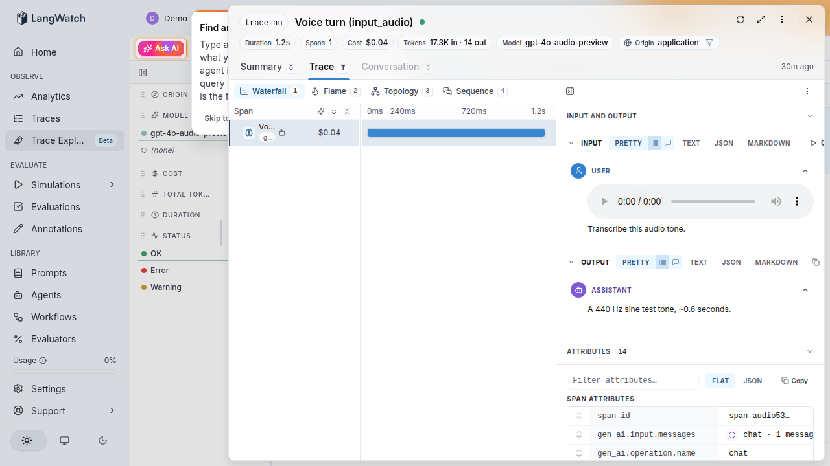Image resolution: width=830 pixels, height=466 pixels.
Task: Mute the audio player volume
Action: tap(776, 201)
